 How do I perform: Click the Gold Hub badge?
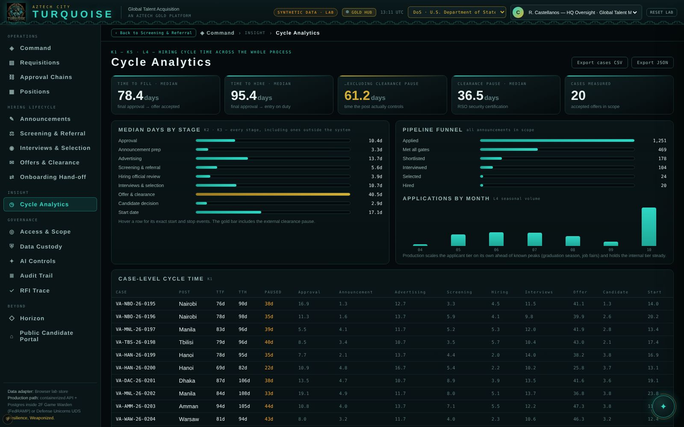pos(359,12)
